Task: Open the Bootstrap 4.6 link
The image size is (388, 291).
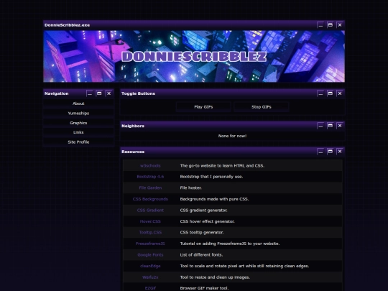Action: [x=150, y=177]
